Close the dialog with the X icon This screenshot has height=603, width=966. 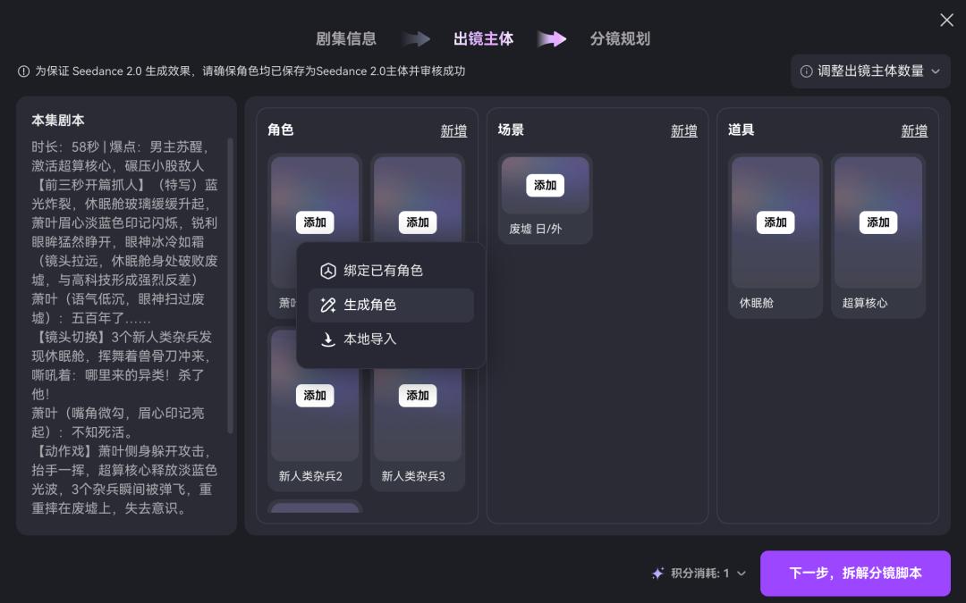coord(946,20)
